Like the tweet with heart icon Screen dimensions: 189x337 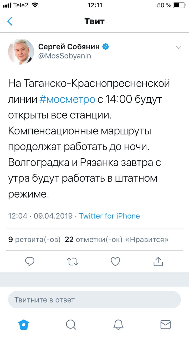point(115,261)
